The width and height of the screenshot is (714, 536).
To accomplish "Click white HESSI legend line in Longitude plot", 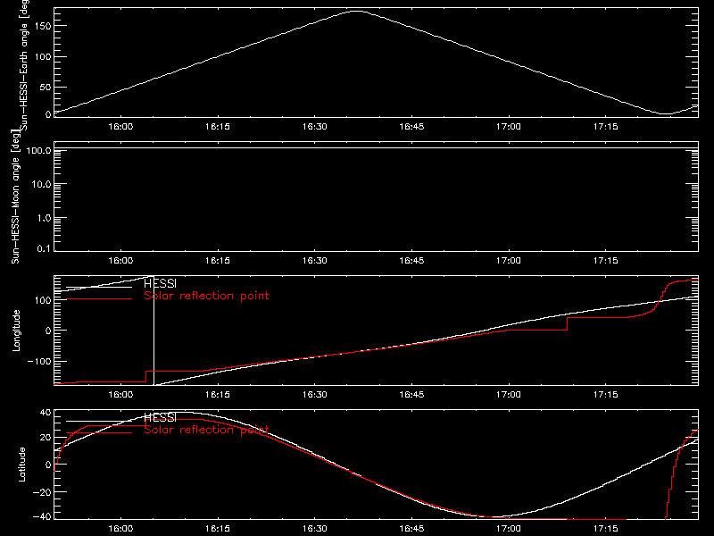I will tap(99, 287).
